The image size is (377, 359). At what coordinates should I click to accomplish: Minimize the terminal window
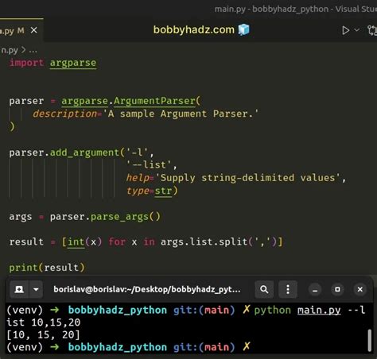coord(315,289)
